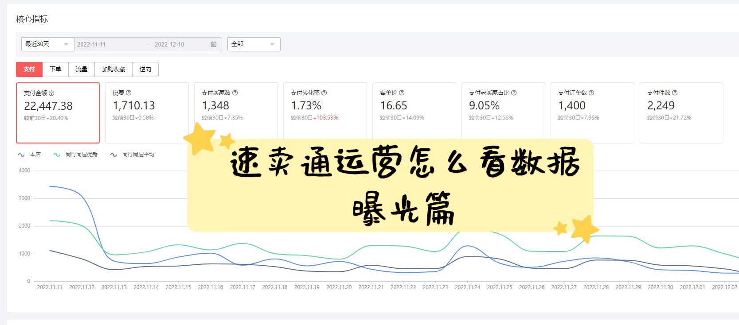Click the 2022.11.11 x-axis date label

tap(50, 287)
